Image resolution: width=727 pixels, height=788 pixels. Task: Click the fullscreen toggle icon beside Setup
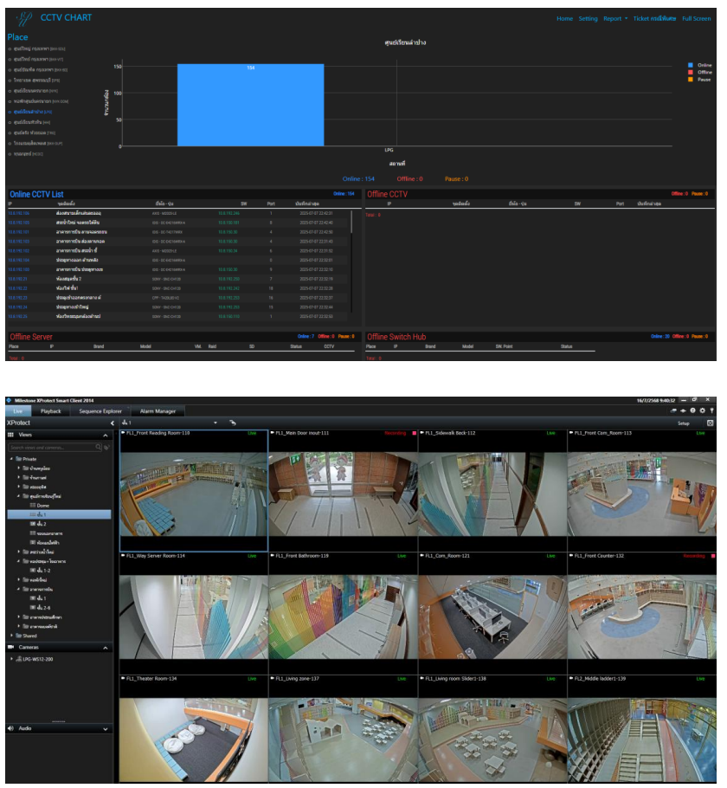coord(710,423)
